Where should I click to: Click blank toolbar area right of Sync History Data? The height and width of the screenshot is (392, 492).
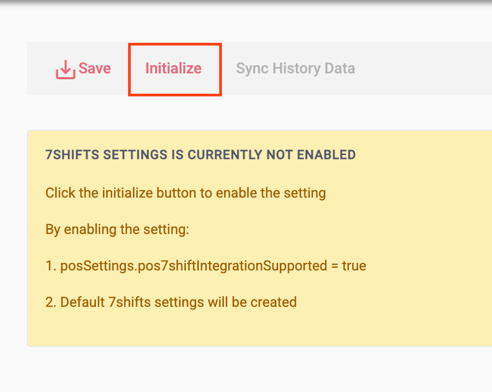pos(423,69)
